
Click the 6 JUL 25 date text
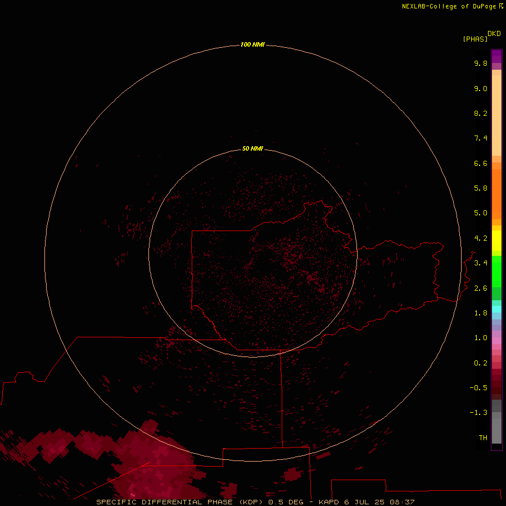click(x=364, y=502)
